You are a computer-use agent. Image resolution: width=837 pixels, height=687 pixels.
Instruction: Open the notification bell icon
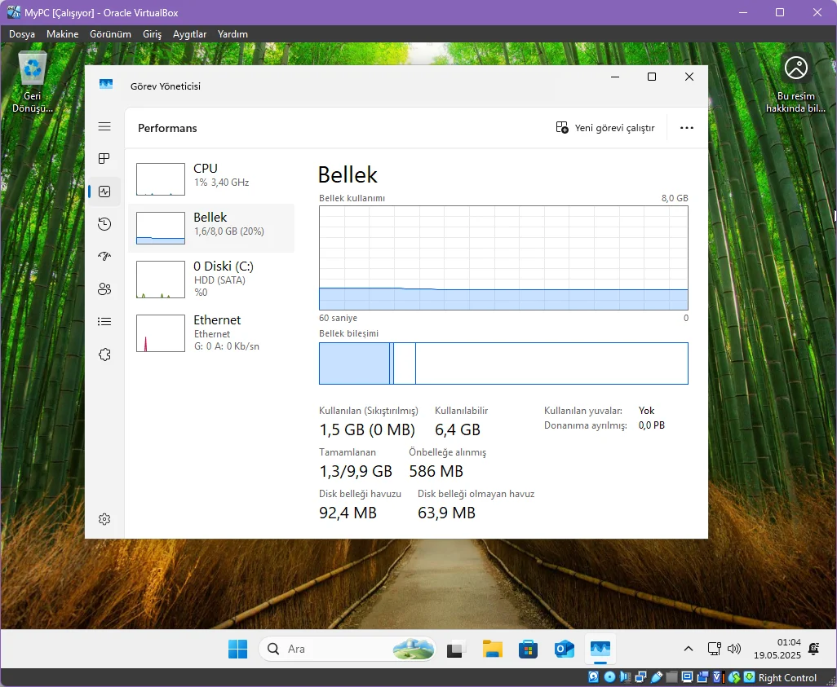coord(814,650)
